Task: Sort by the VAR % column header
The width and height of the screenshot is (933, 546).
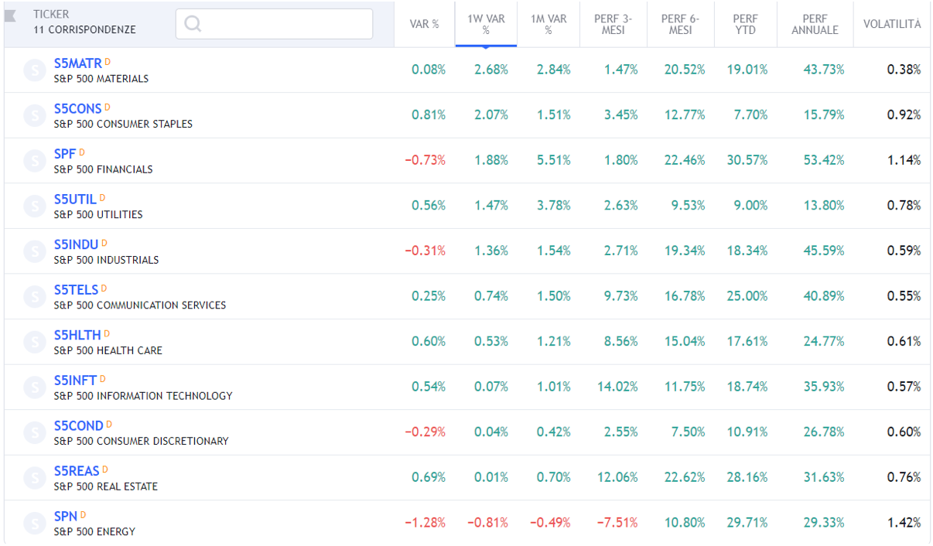Action: (x=424, y=24)
